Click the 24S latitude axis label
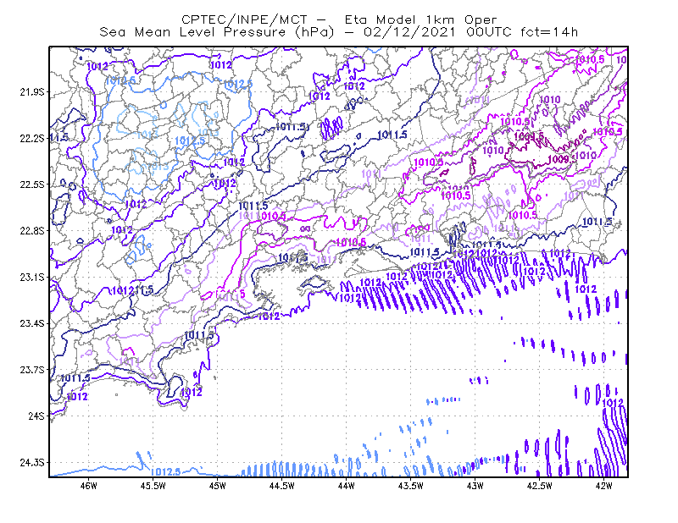The image size is (678, 523). pos(36,416)
